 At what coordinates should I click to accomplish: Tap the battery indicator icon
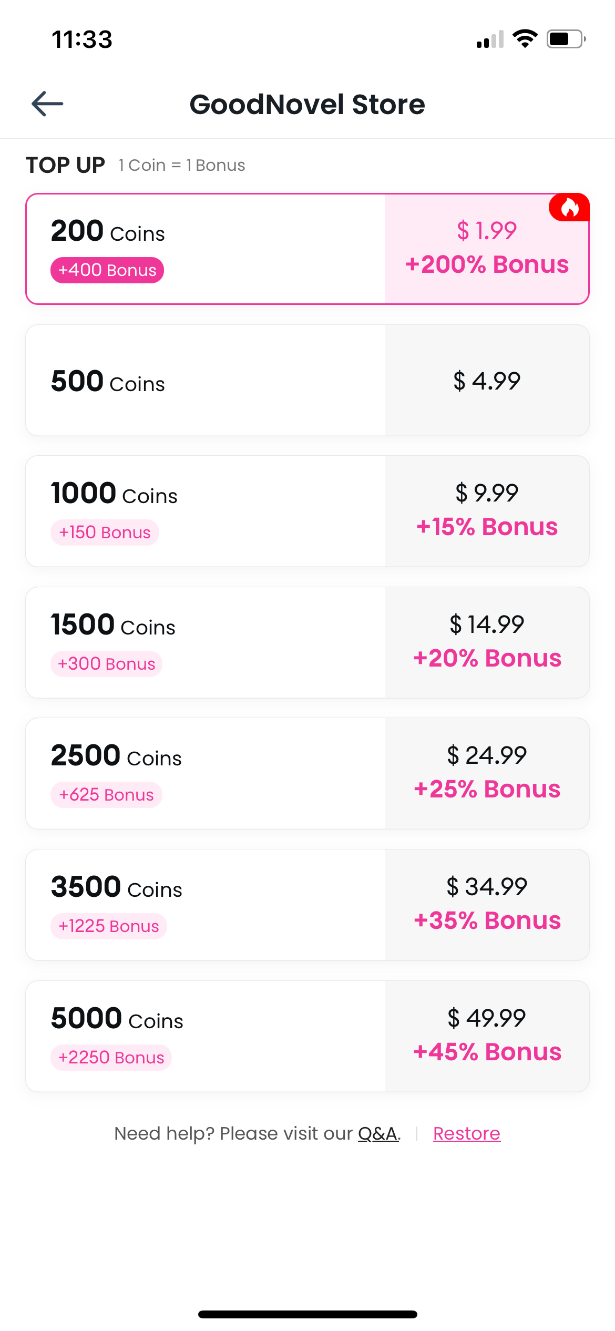tap(566, 39)
